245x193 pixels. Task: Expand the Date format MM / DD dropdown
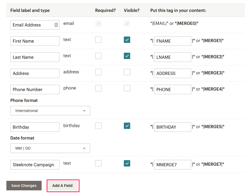pos(50,148)
